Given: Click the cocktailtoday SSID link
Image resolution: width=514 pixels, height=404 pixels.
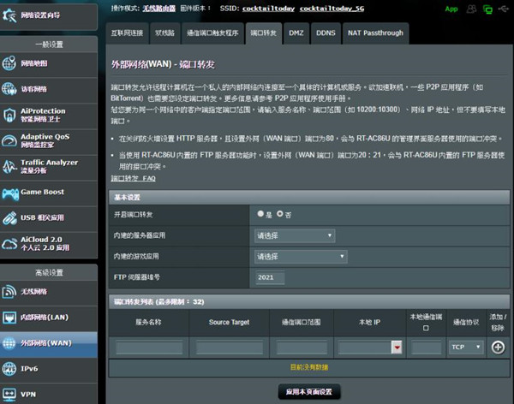Looking at the screenshot, I should click(268, 9).
